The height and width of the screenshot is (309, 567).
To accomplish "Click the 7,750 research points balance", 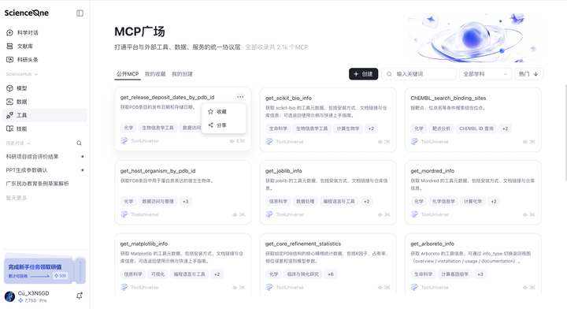I will pyautogui.click(x=27, y=300).
